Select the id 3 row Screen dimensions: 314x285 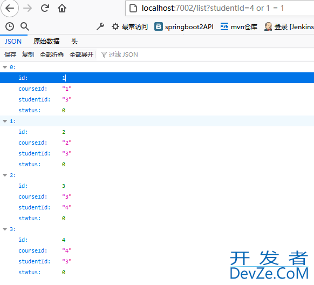click(x=157, y=186)
